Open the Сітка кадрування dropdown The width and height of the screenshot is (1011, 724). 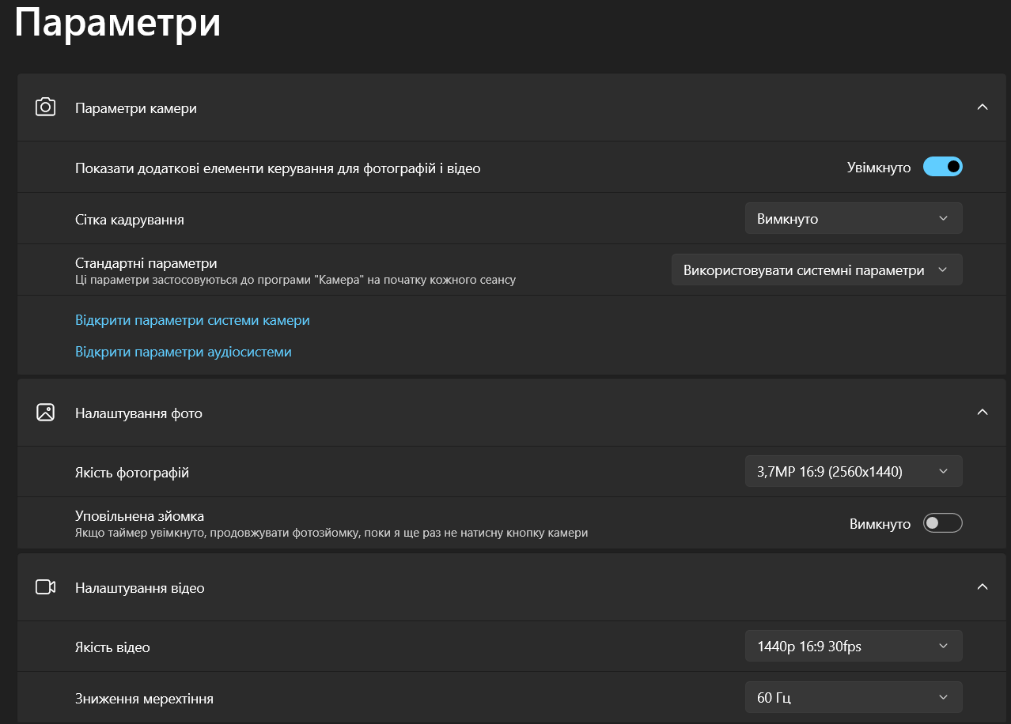854,218
